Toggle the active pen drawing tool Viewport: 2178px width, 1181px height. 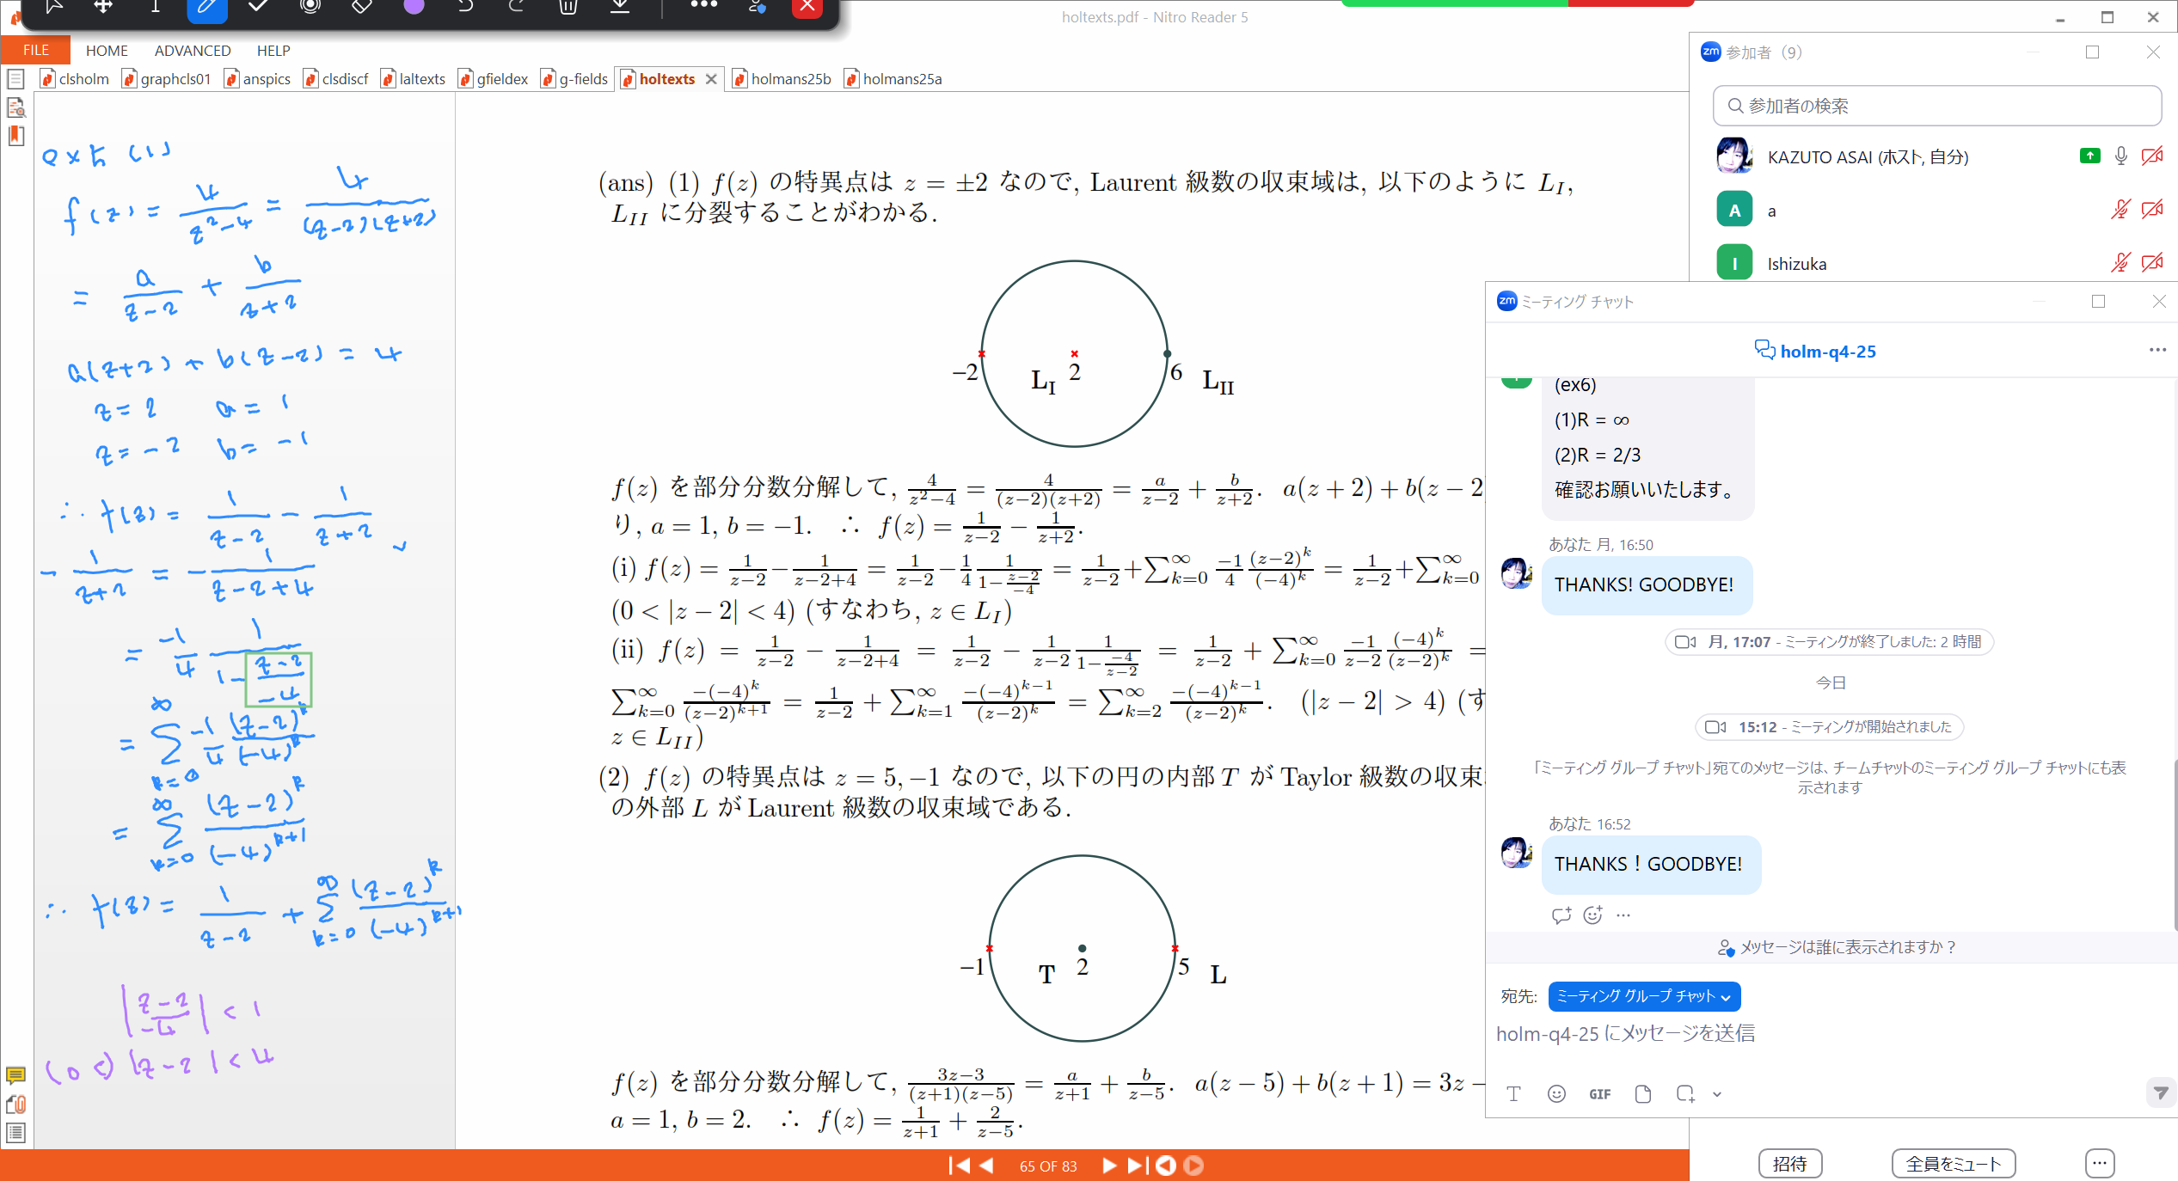pos(206,7)
